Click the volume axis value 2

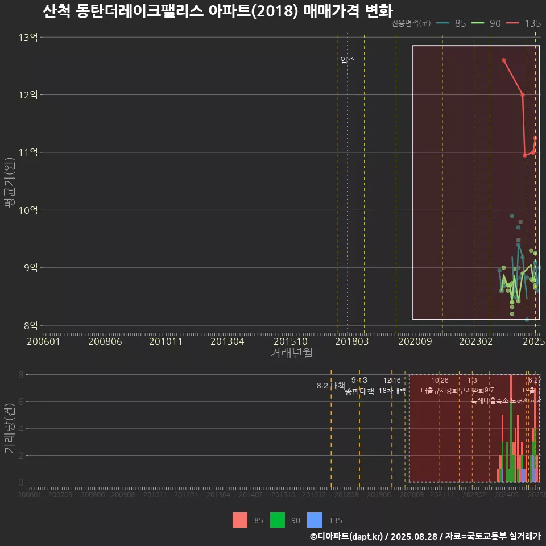click(x=21, y=456)
